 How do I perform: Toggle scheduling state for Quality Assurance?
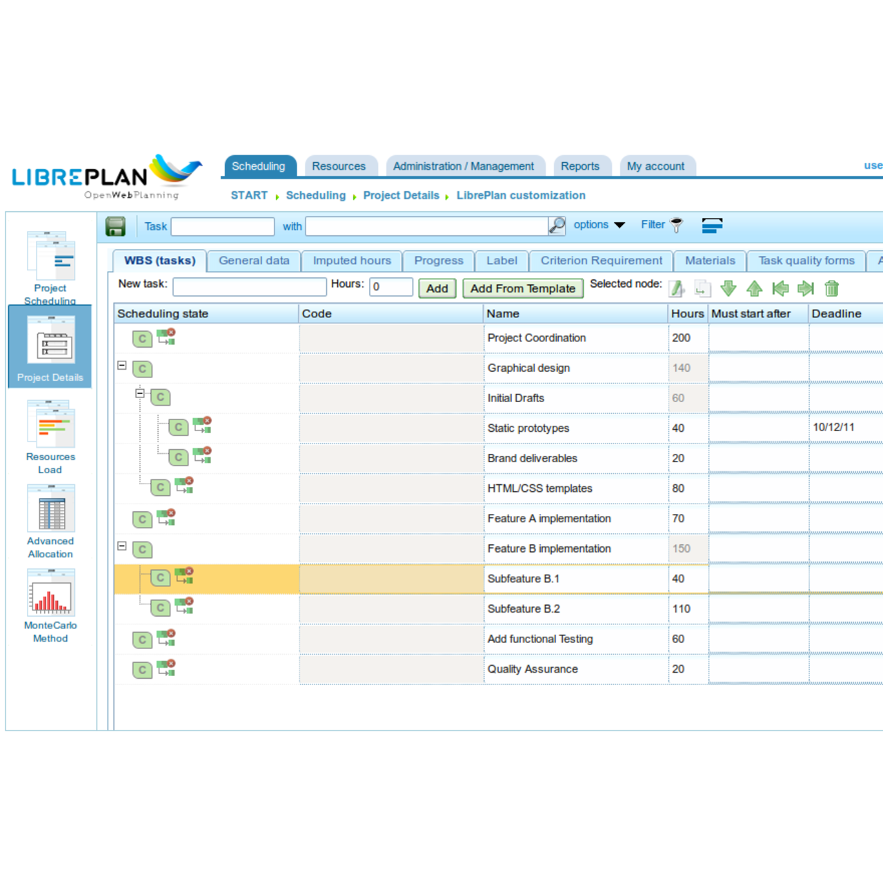click(x=142, y=669)
